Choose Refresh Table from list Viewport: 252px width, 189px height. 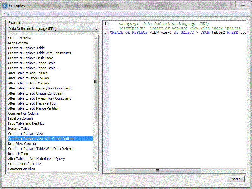pyautogui.click(x=19, y=154)
